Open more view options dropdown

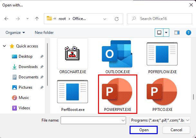click(x=166, y=33)
